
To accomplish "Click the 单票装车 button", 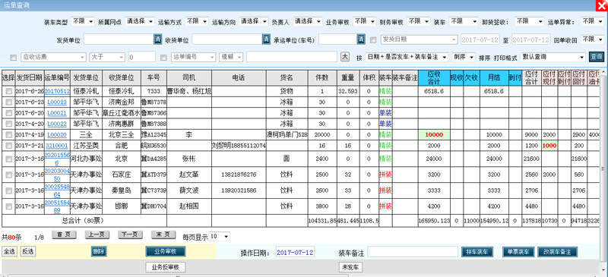I will [518, 251].
